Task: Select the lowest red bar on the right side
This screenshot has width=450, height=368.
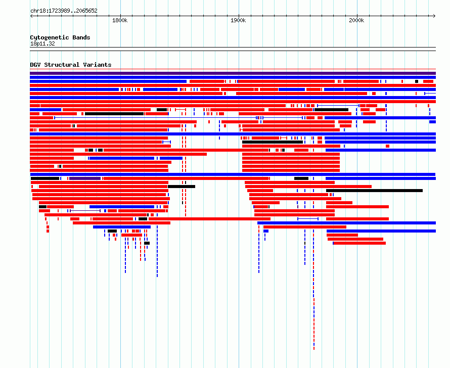Action: [x=359, y=243]
